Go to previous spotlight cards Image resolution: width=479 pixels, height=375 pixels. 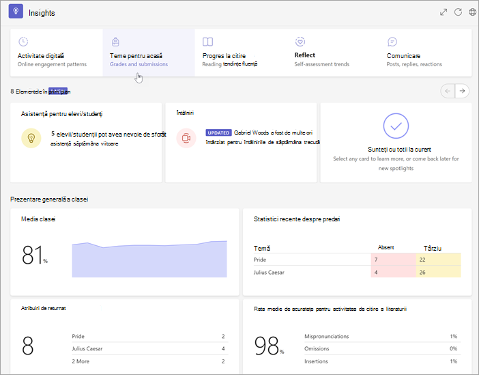tap(448, 91)
